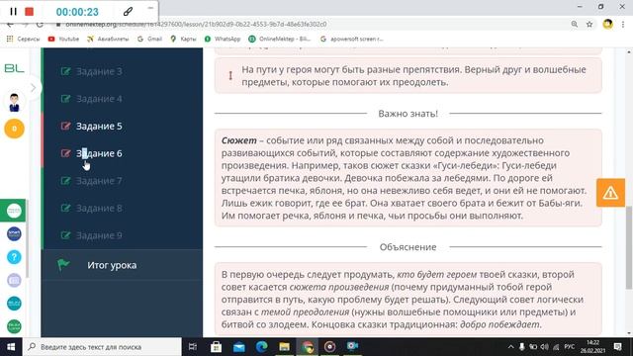Click the orange warning report button

click(x=610, y=193)
